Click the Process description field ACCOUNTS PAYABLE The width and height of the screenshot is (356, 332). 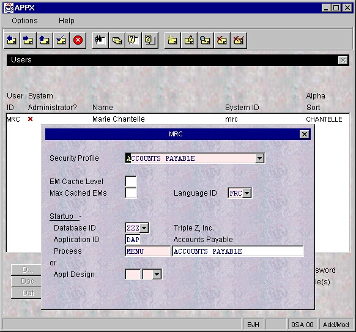(x=238, y=251)
